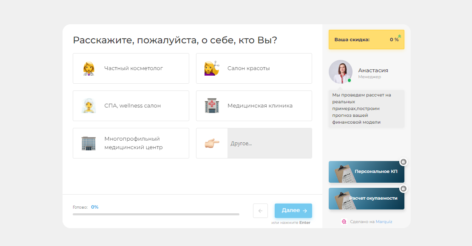Click the green arrows on discount badge

click(x=399, y=37)
